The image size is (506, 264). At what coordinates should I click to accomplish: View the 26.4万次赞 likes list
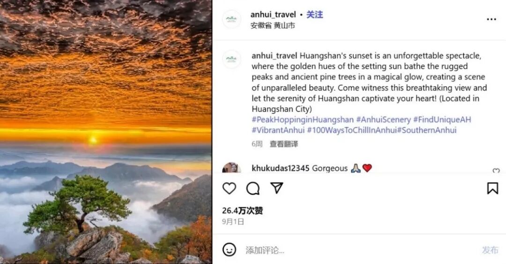242,211
